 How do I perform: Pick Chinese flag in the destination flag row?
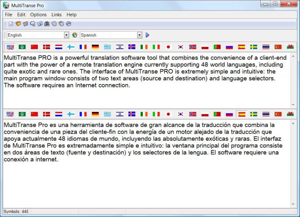(34, 114)
